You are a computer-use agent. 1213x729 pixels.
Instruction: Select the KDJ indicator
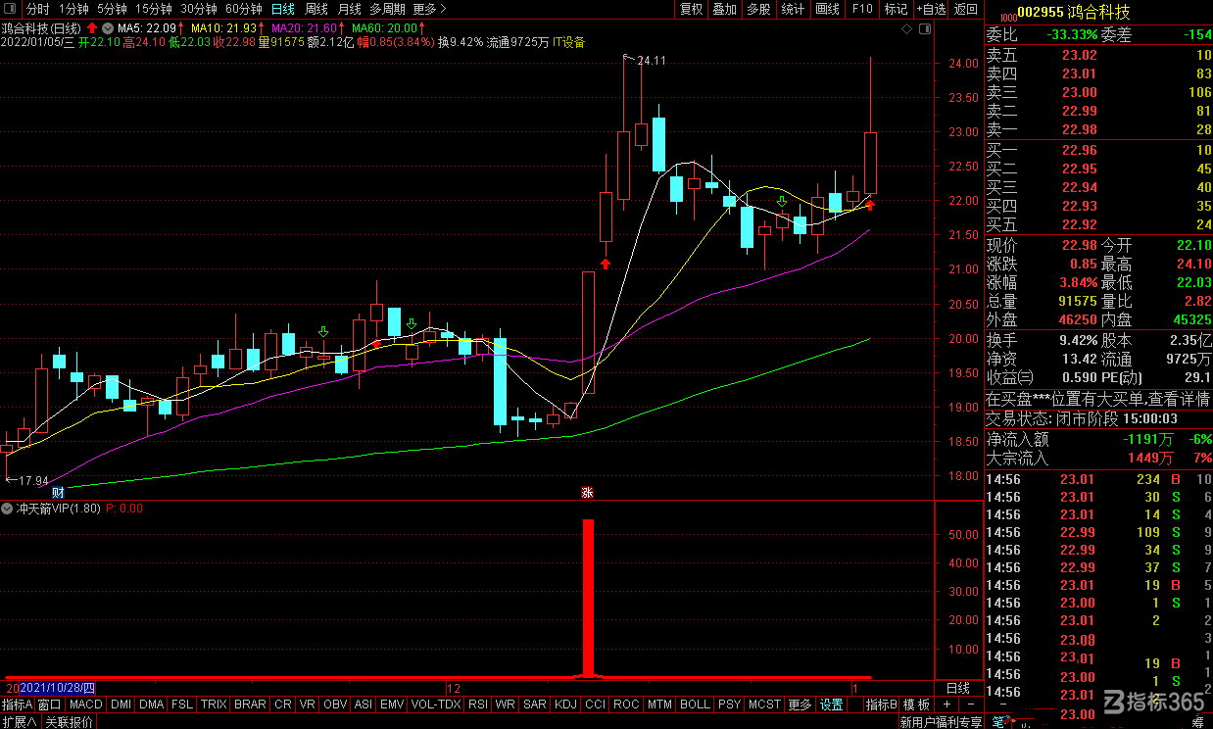click(565, 705)
